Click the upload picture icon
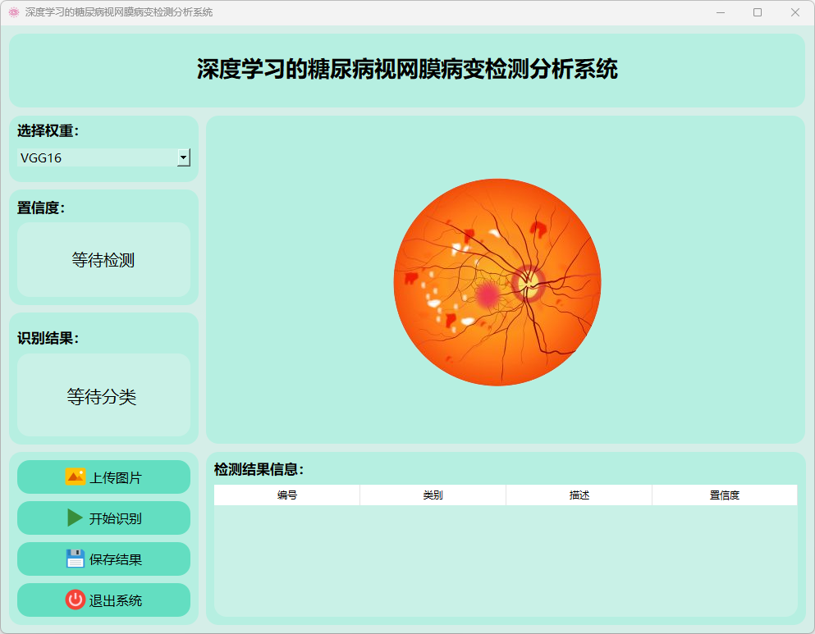Screen dimensions: 815x634 pyautogui.click(x=75, y=477)
